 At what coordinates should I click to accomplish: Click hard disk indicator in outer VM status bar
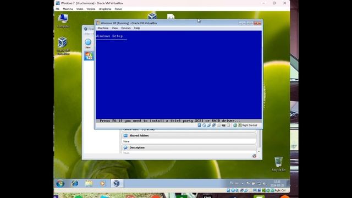[x=228, y=190]
